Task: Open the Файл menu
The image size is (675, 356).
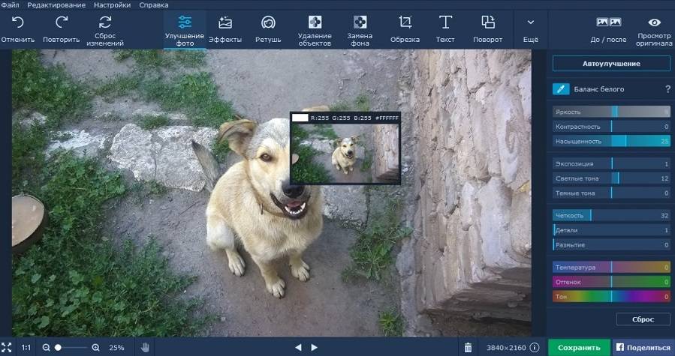Action: 10,4
